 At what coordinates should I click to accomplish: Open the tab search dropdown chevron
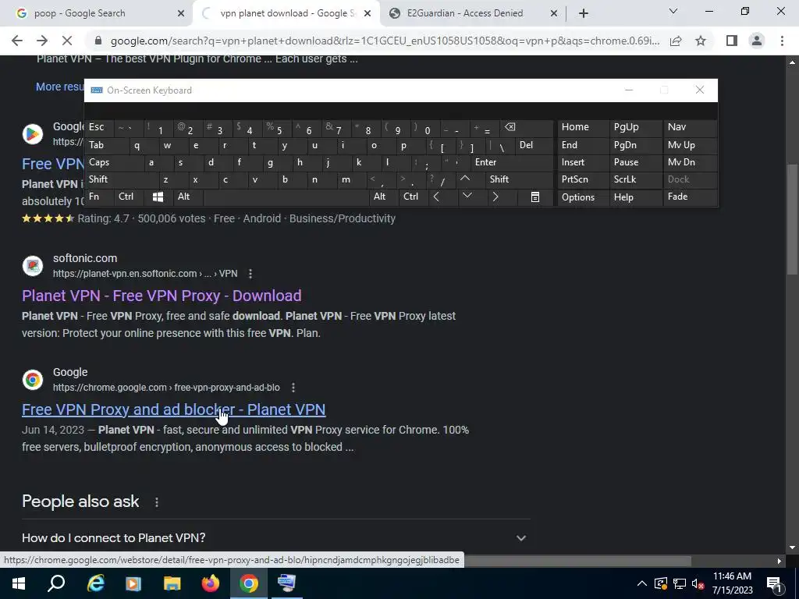click(673, 11)
